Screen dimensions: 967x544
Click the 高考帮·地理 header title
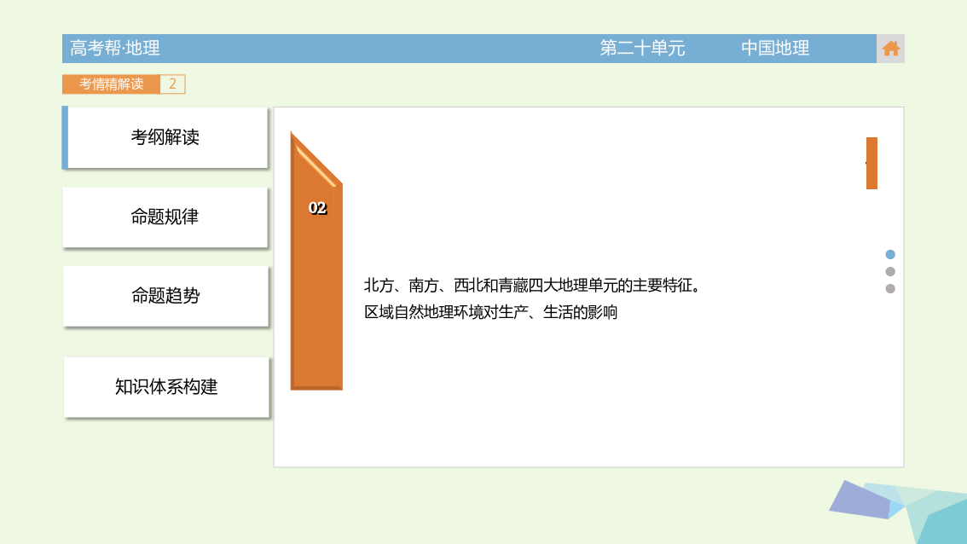point(115,48)
